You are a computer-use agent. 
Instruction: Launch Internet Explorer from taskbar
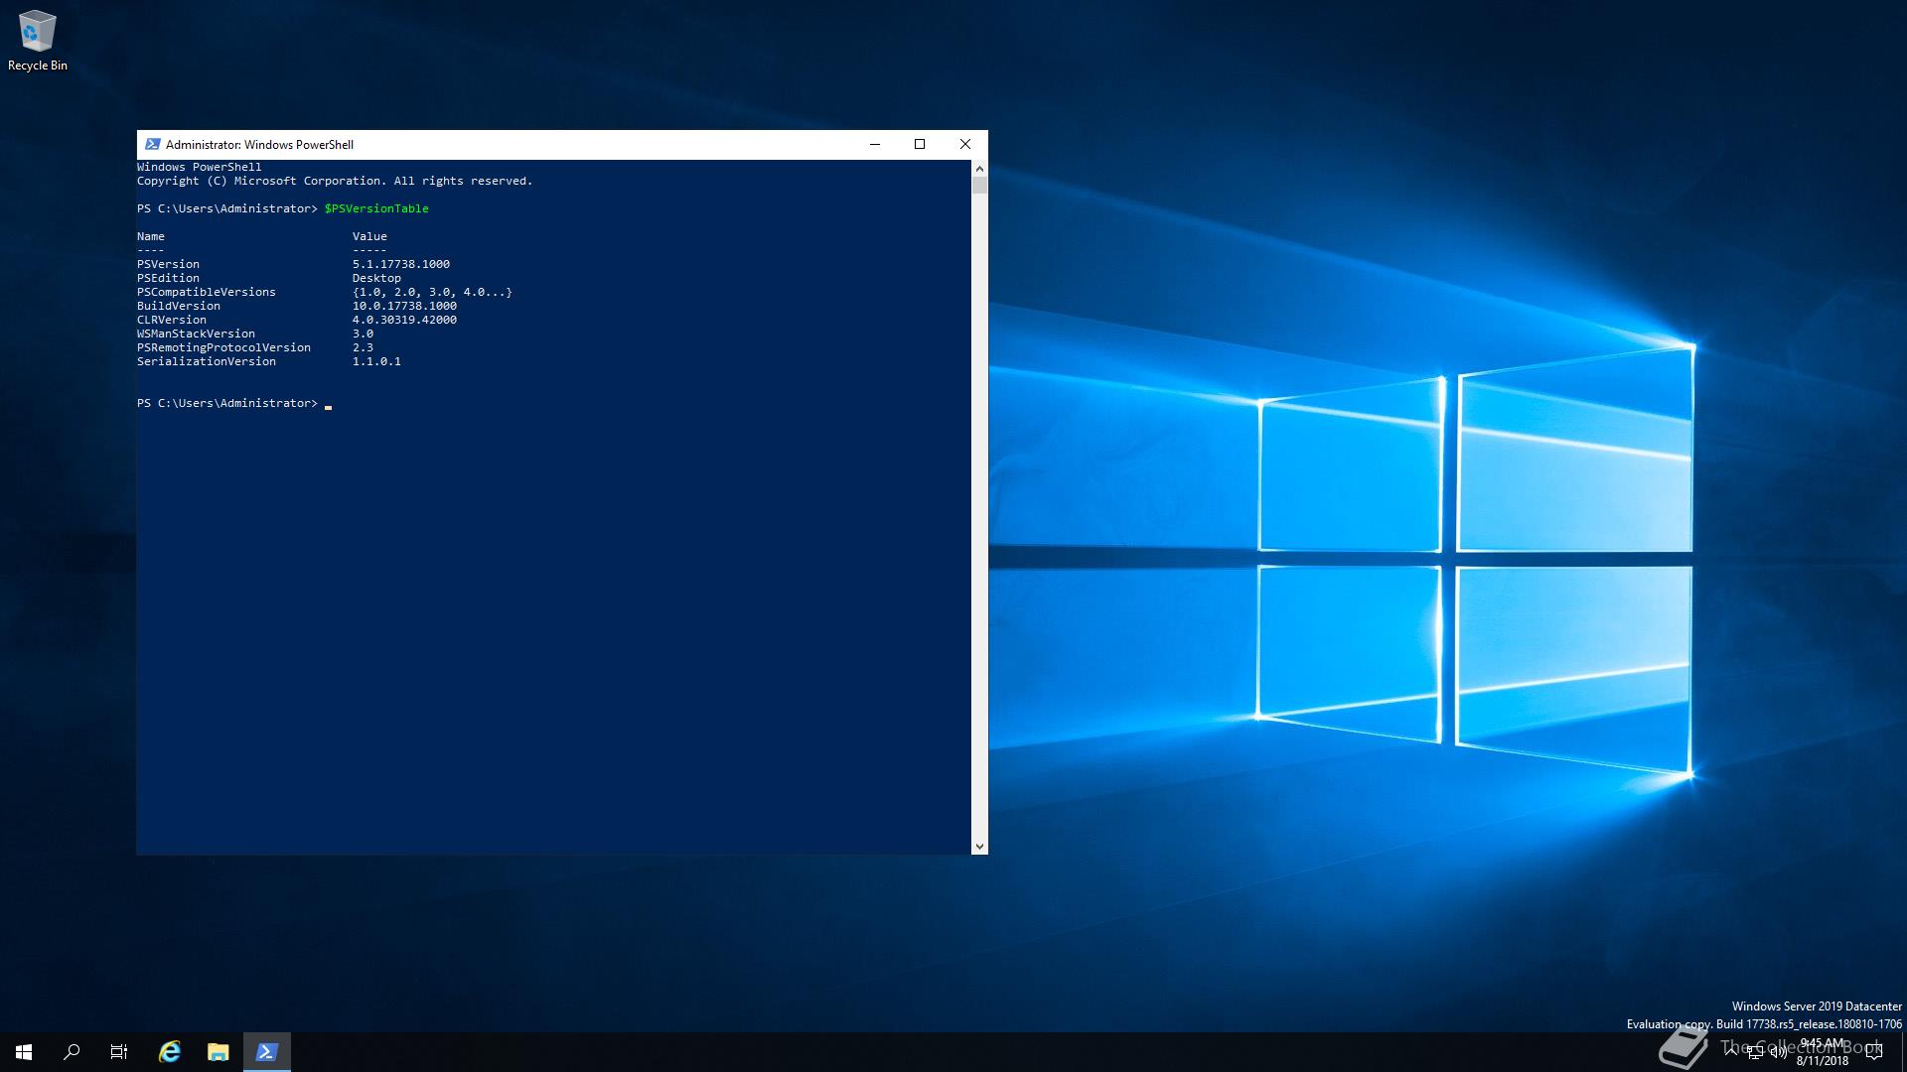click(170, 1052)
